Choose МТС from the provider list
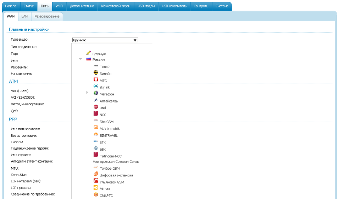The height and width of the screenshot is (199, 339). click(103, 81)
